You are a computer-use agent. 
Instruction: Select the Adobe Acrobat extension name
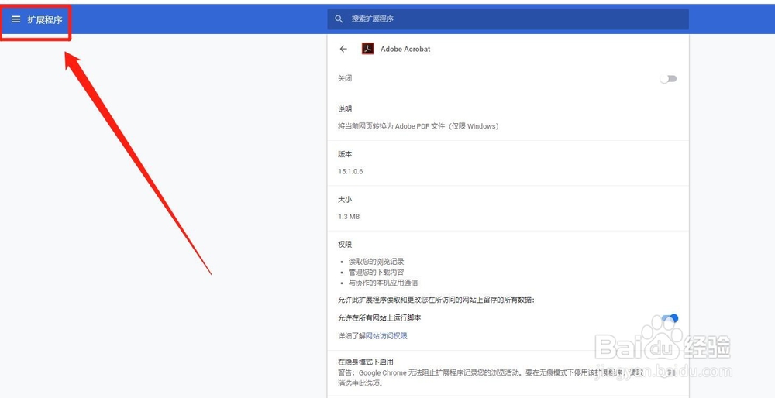click(405, 49)
